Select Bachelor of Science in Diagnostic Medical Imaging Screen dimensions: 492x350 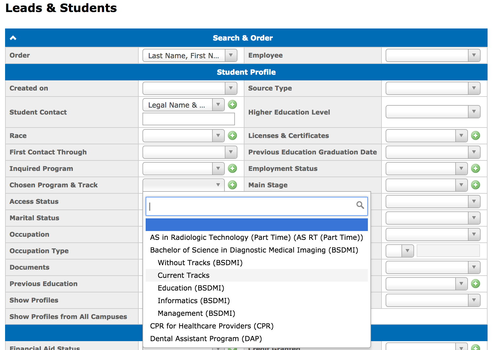click(x=256, y=250)
